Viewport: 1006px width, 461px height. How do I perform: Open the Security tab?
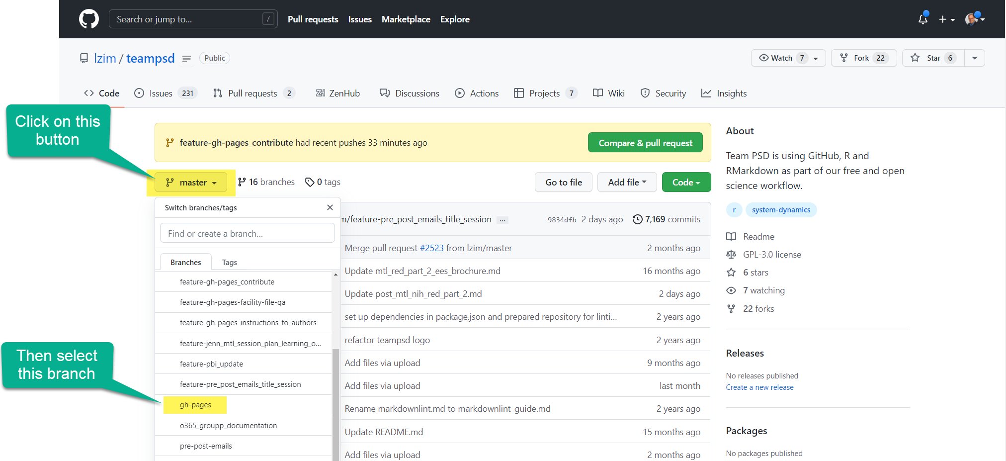pyautogui.click(x=664, y=93)
